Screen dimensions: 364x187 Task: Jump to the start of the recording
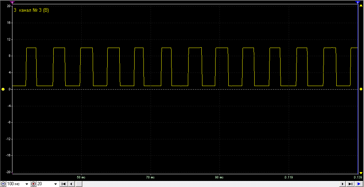[63, 184]
